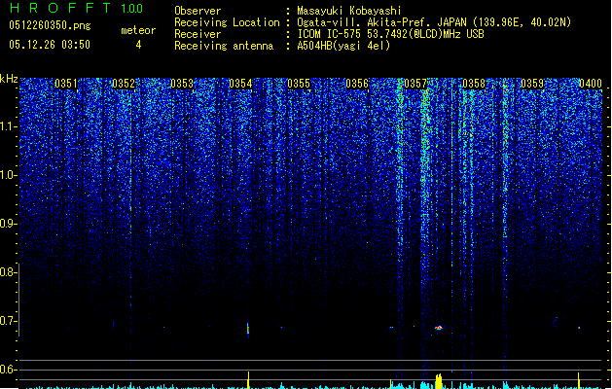
Task: Click the 0359 time marker
Action: click(x=532, y=84)
